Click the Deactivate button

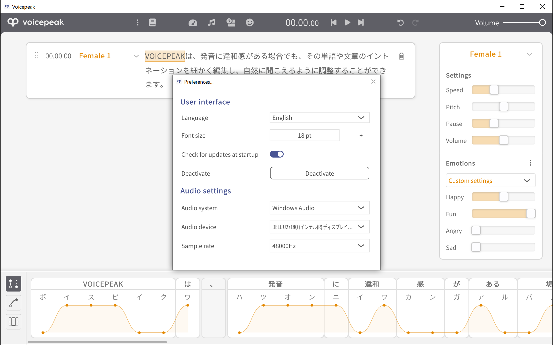tap(320, 173)
